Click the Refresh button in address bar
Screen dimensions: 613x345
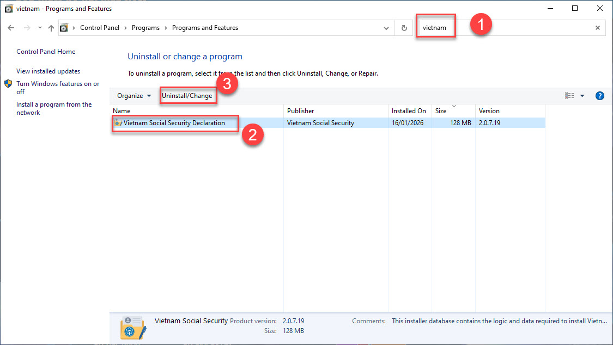(404, 28)
